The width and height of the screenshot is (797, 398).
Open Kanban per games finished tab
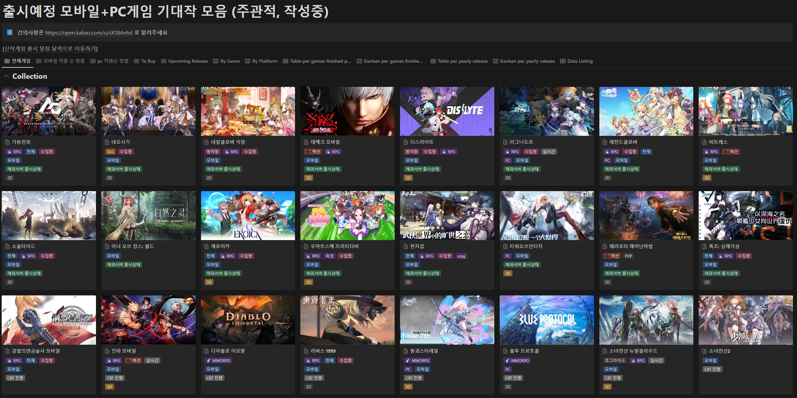point(390,61)
